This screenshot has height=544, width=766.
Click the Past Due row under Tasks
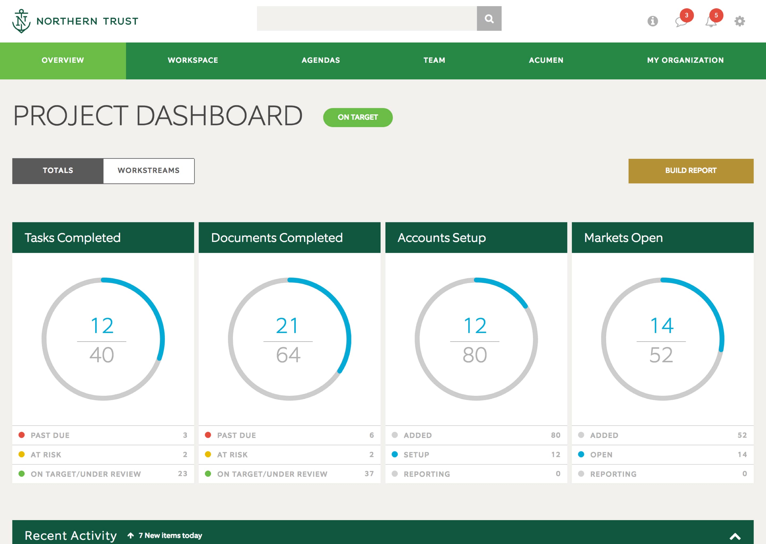[x=103, y=435]
